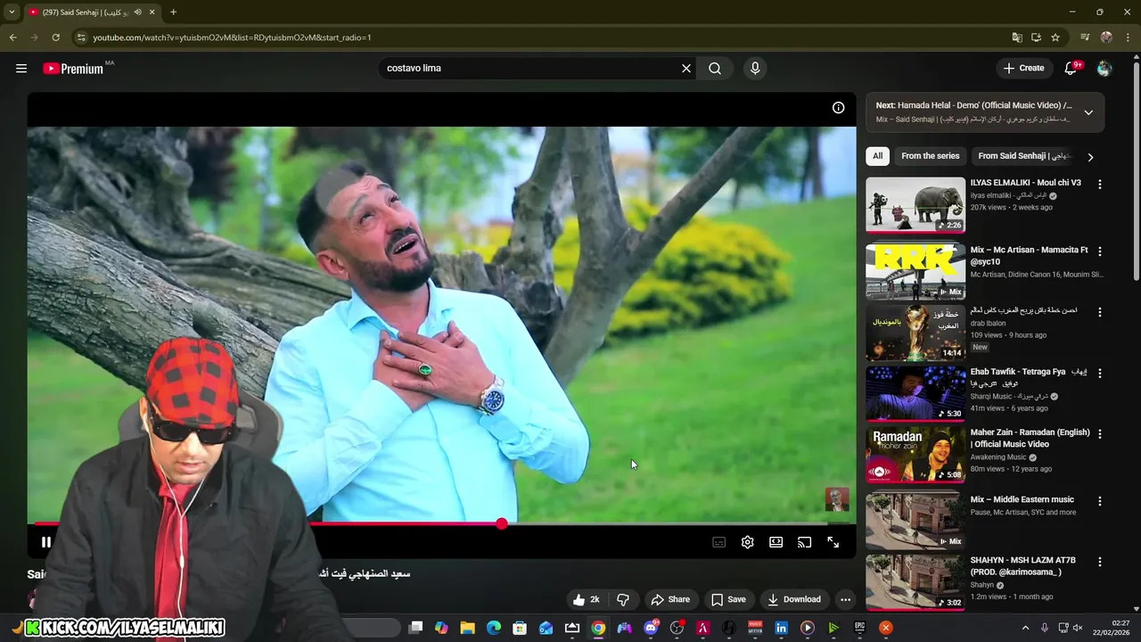
Task: Open File Explorer from taskbar
Action: point(467,628)
